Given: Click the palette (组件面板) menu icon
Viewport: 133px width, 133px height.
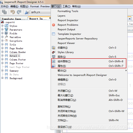Looking at the screenshot, I should 53,61.
